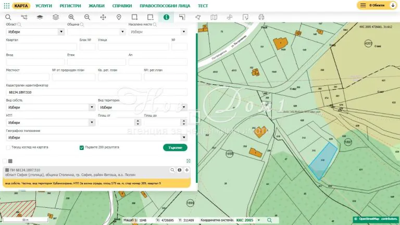This screenshot has height=225, width=400.
Task: Switch to the 'СПРАВКИ' menu
Action: pos(122,5)
